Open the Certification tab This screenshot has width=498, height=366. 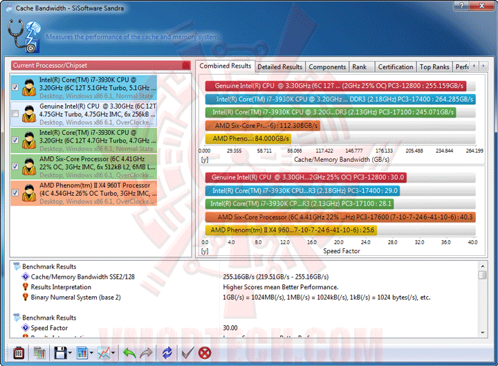[x=396, y=67]
